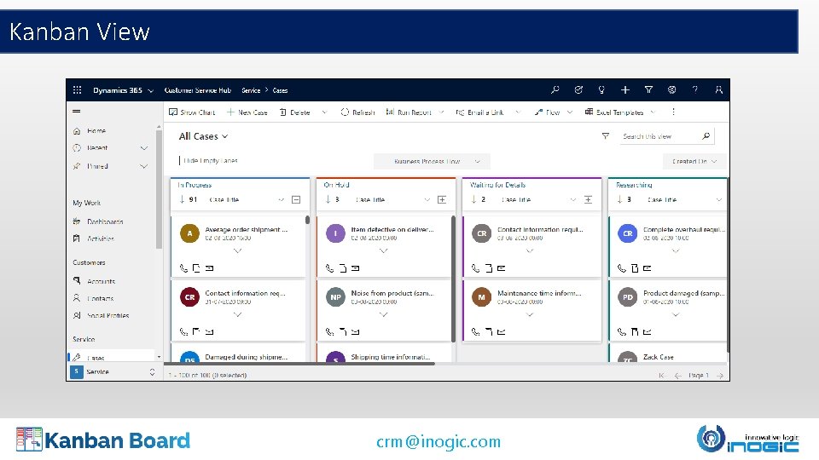This screenshot has height=460, width=819.
Task: Open the user account icon
Action: pos(718,89)
